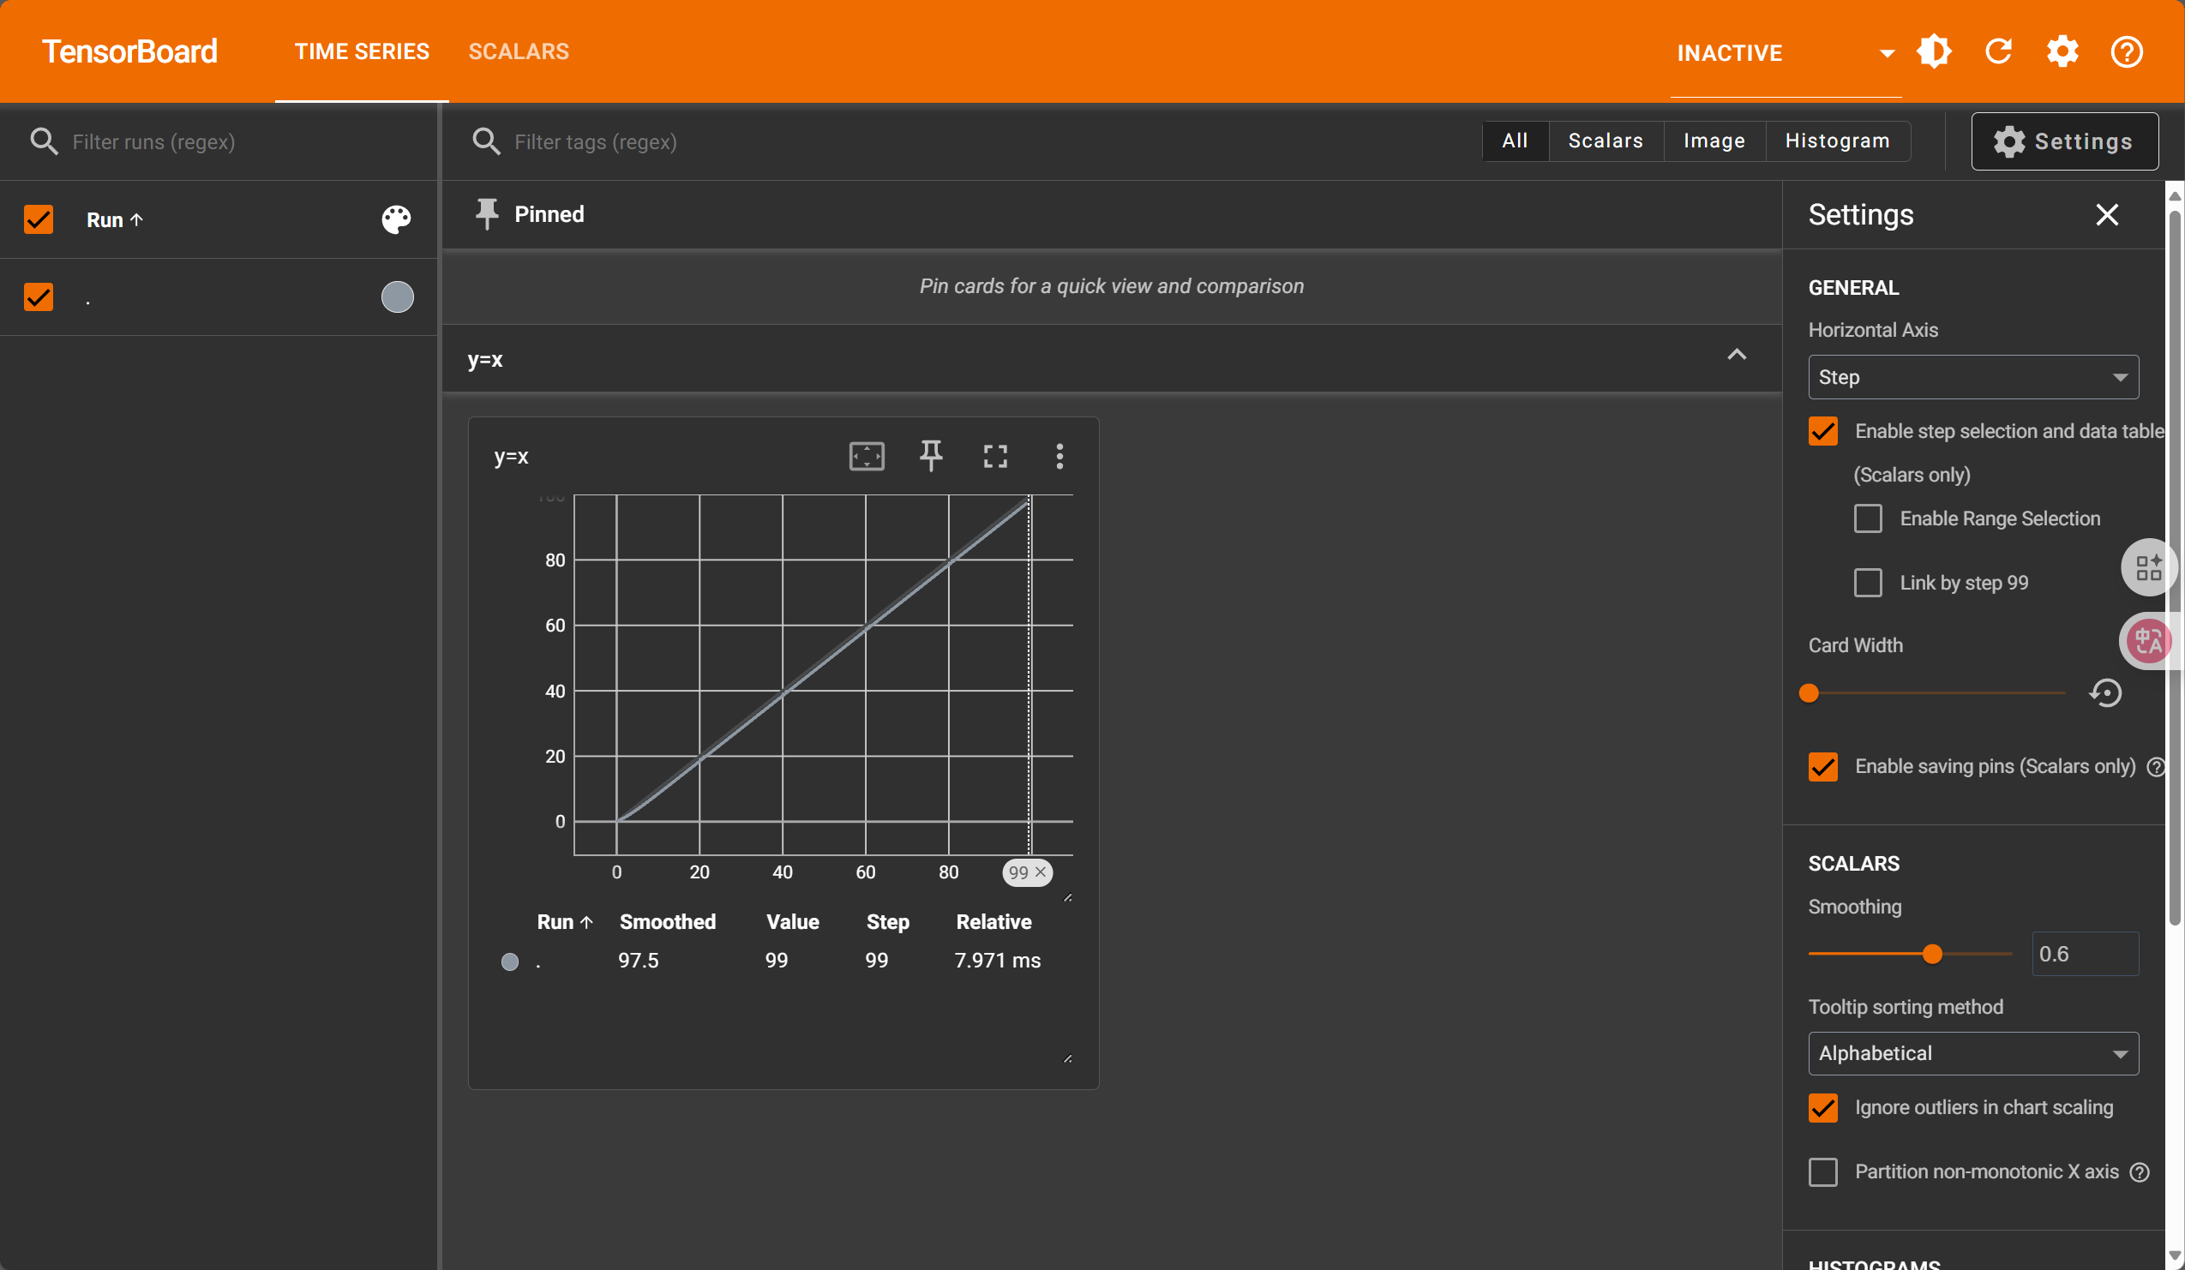Open Tooltip sorting method Alphabetical dropdown
Screen dimensions: 2185x1270
1972,1053
